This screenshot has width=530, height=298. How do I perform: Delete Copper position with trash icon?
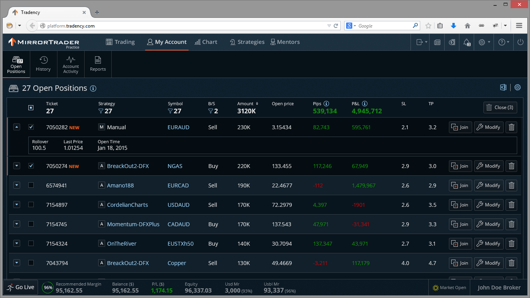pyautogui.click(x=511, y=263)
